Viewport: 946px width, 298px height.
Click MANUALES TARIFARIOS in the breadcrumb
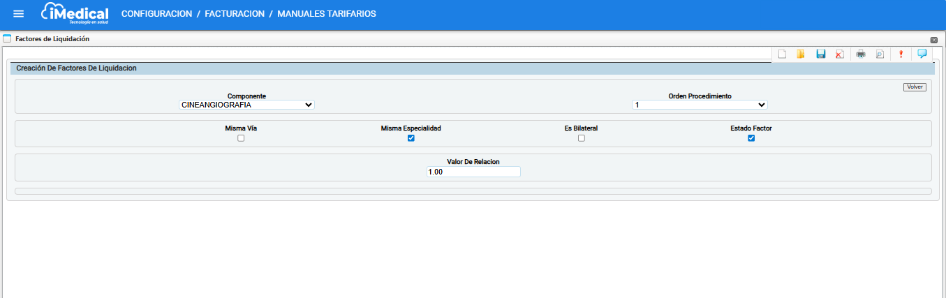click(x=327, y=14)
